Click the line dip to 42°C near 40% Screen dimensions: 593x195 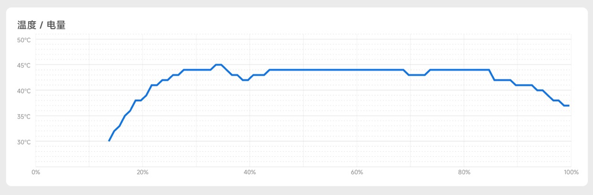click(x=246, y=80)
